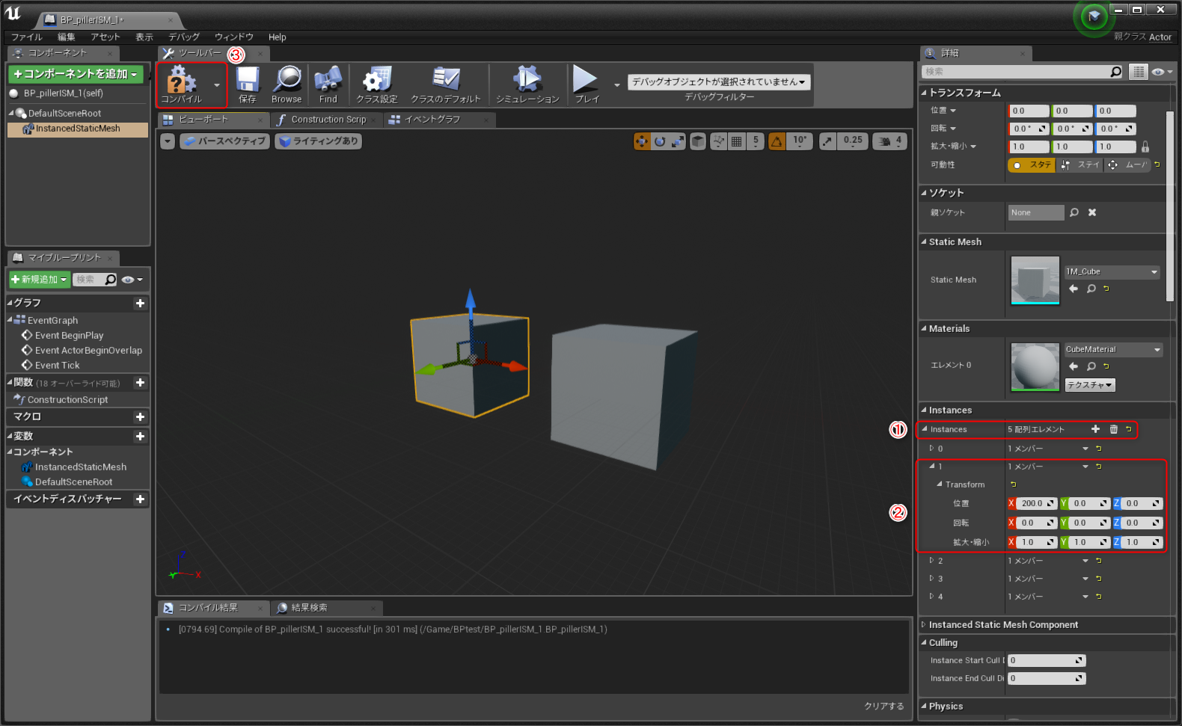The image size is (1182, 726).
Task: Set mobility to ステイショナリー (Stationary)
Action: 1080,165
